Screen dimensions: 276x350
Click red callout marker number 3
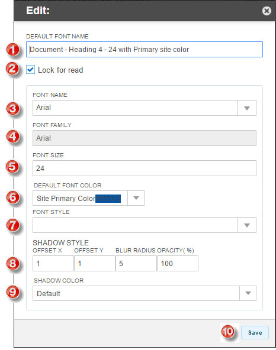click(x=13, y=108)
